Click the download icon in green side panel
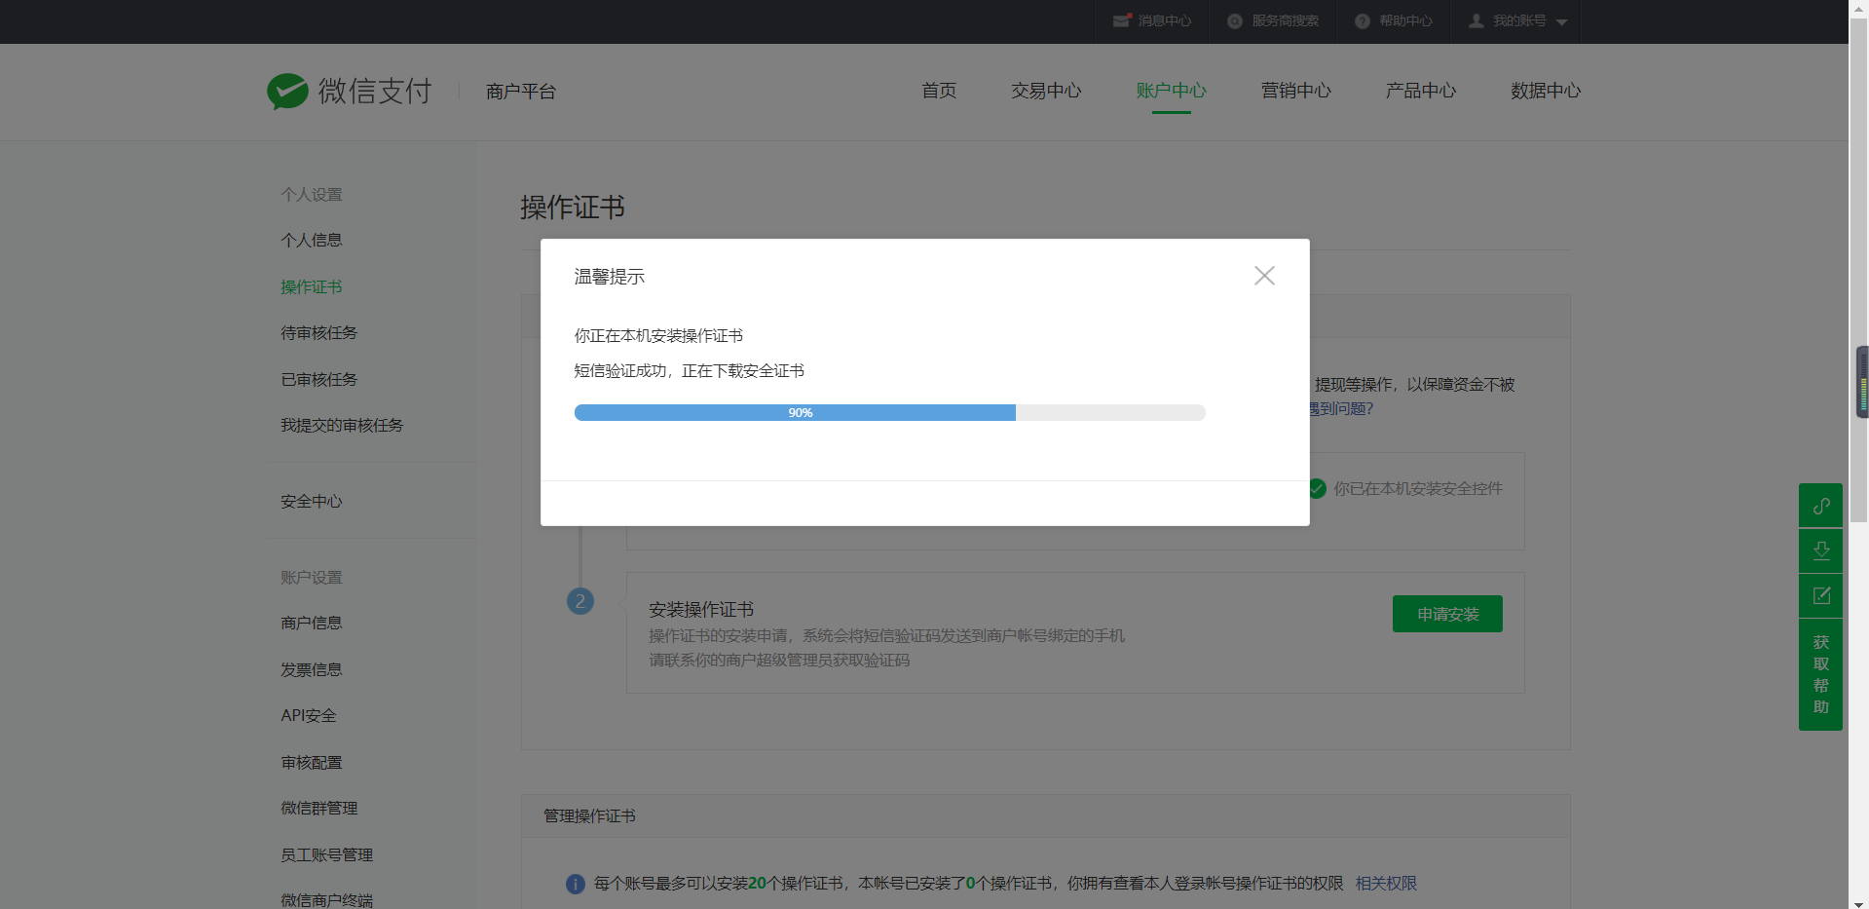This screenshot has height=909, width=1869. point(1820,551)
